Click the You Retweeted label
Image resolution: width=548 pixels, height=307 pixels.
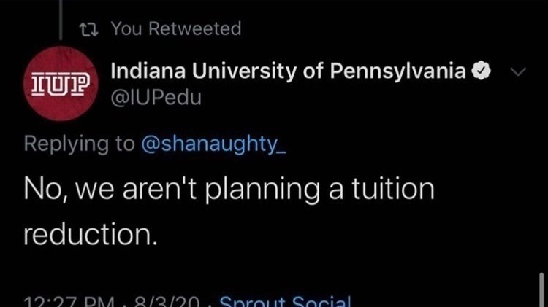[176, 28]
